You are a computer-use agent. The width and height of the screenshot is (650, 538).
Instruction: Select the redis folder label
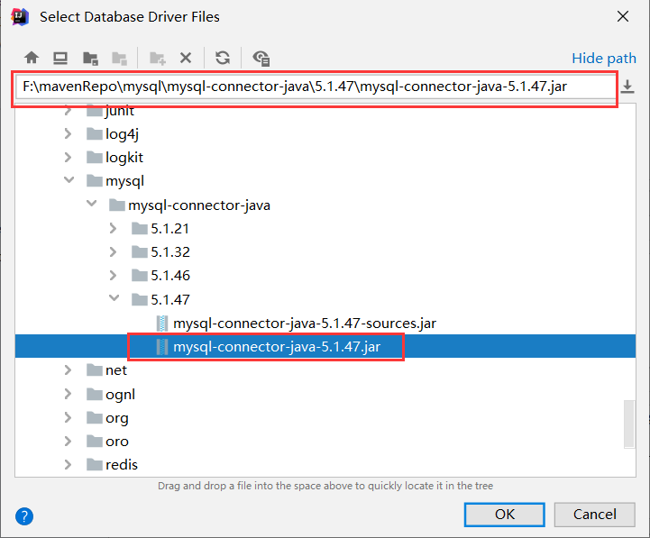(122, 465)
